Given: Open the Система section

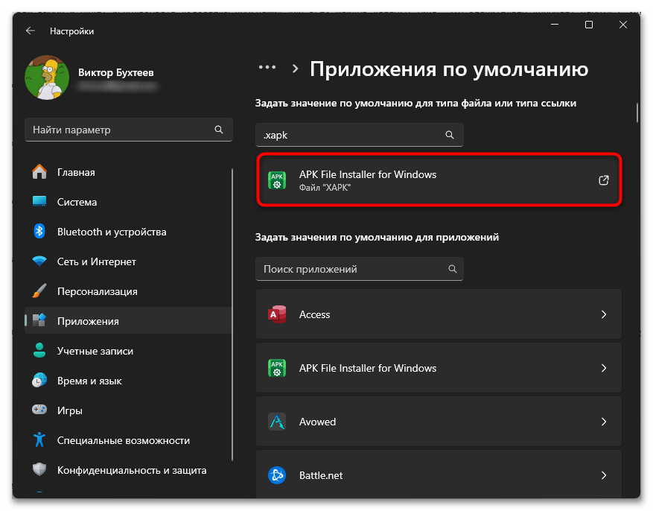Looking at the screenshot, I should tap(128, 202).
